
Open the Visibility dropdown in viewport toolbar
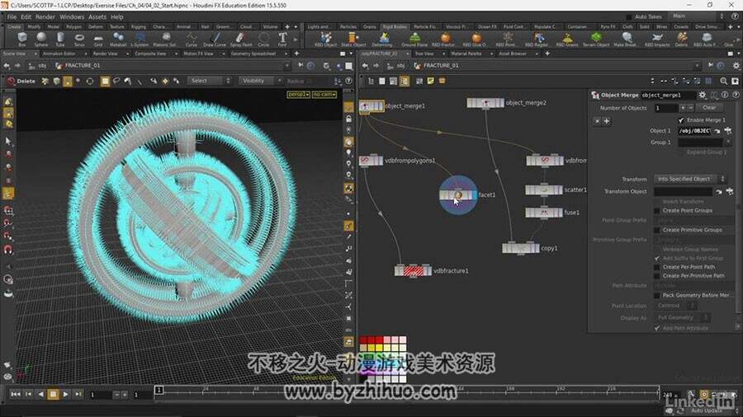tap(260, 81)
